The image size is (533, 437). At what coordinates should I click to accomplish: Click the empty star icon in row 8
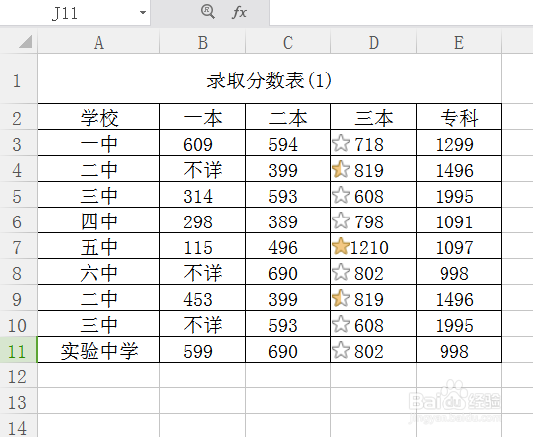[x=341, y=272]
